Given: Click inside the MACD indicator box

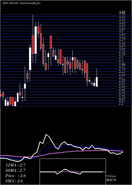Looking at the screenshot, I should pos(73,172).
